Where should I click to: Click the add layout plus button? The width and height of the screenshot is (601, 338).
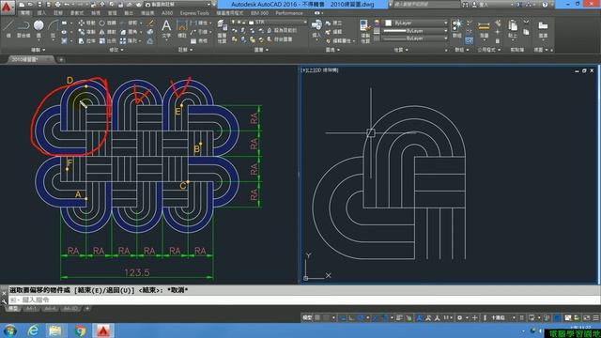[x=87, y=309]
